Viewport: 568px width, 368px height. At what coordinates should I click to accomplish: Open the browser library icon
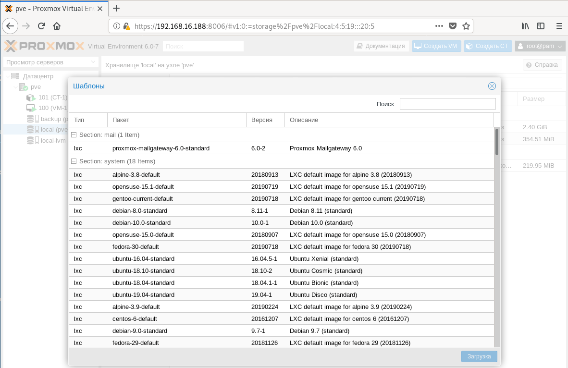(525, 26)
